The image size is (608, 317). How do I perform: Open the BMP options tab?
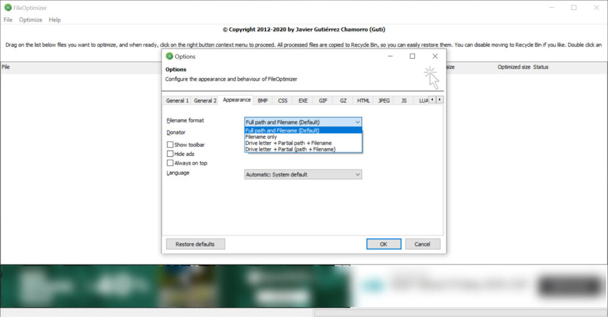point(262,101)
